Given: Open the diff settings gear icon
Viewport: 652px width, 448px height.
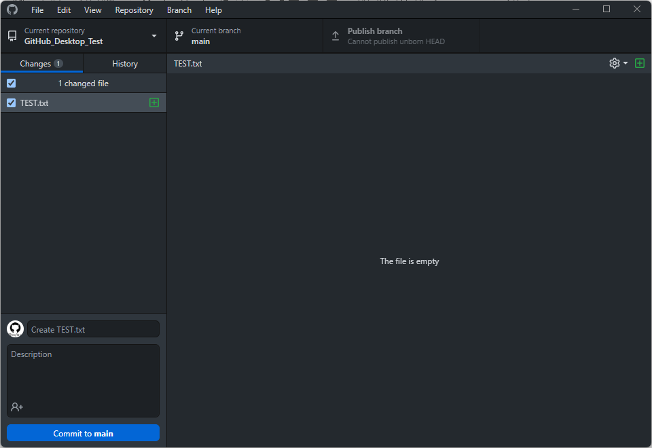Looking at the screenshot, I should (614, 63).
